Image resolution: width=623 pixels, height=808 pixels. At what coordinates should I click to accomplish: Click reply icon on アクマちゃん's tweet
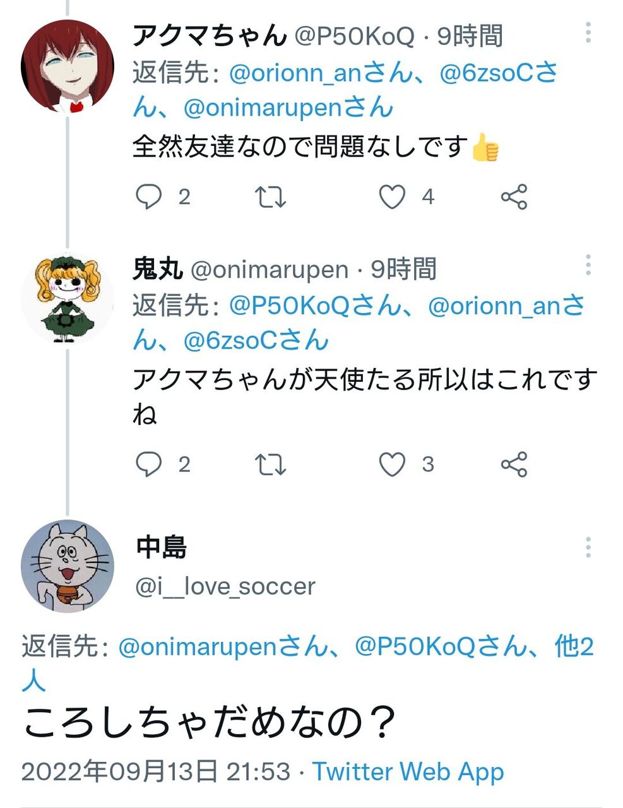tap(149, 197)
